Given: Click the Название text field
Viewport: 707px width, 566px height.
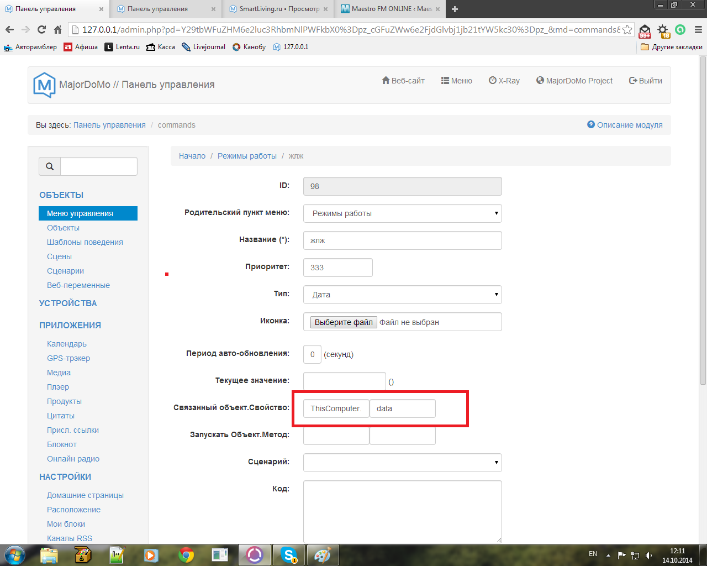Looking at the screenshot, I should click(402, 240).
